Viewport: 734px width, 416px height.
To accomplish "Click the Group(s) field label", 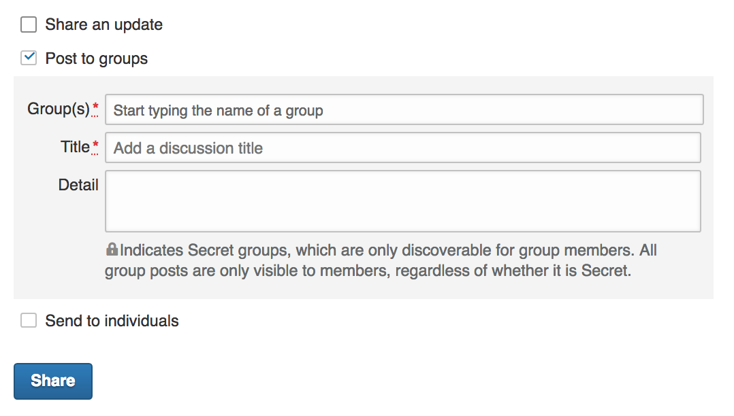I will coord(58,109).
